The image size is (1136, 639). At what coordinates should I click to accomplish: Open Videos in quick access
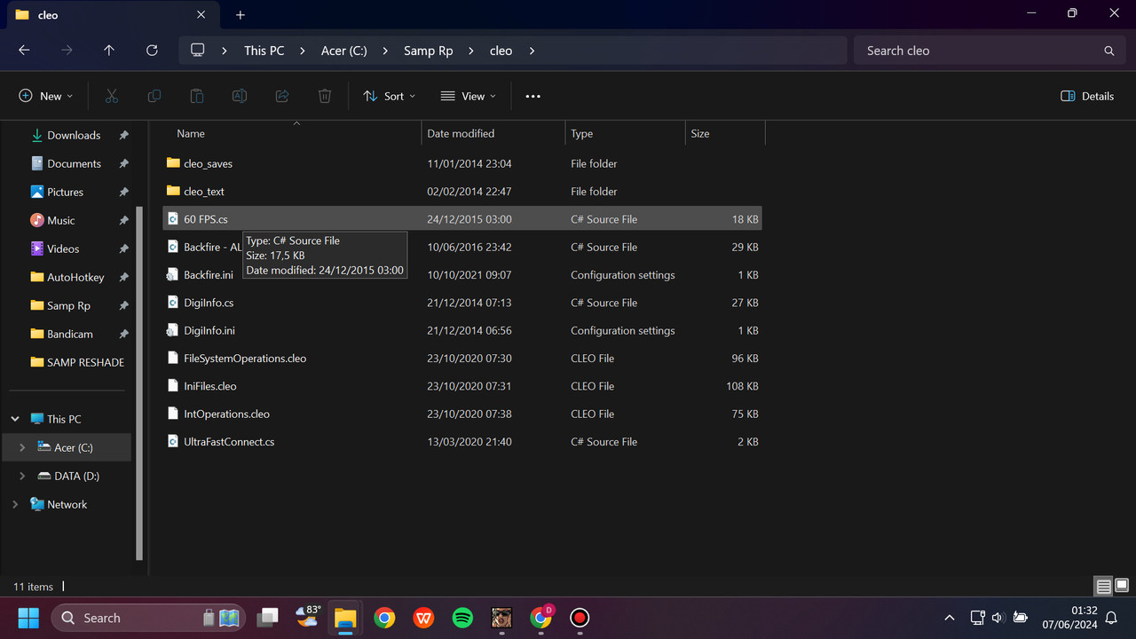[x=63, y=248]
